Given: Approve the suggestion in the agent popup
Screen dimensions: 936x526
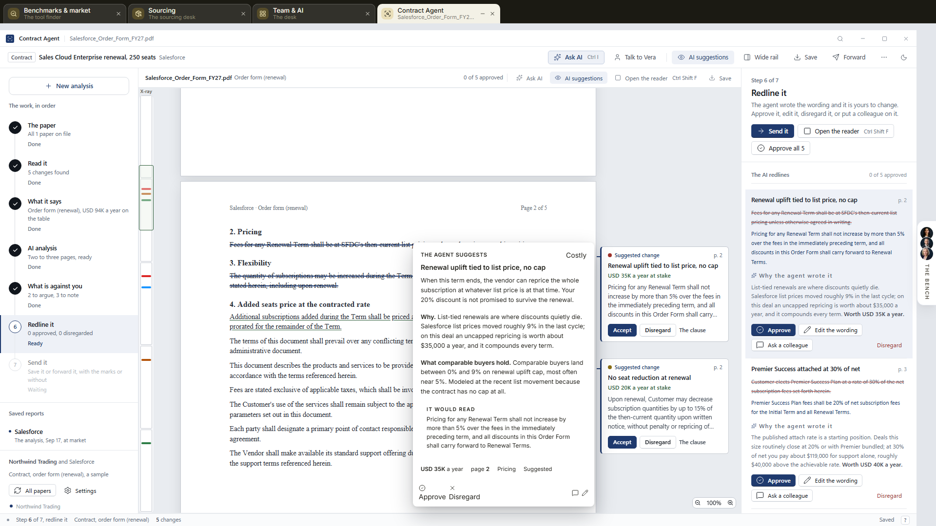Looking at the screenshot, I should (x=432, y=492).
